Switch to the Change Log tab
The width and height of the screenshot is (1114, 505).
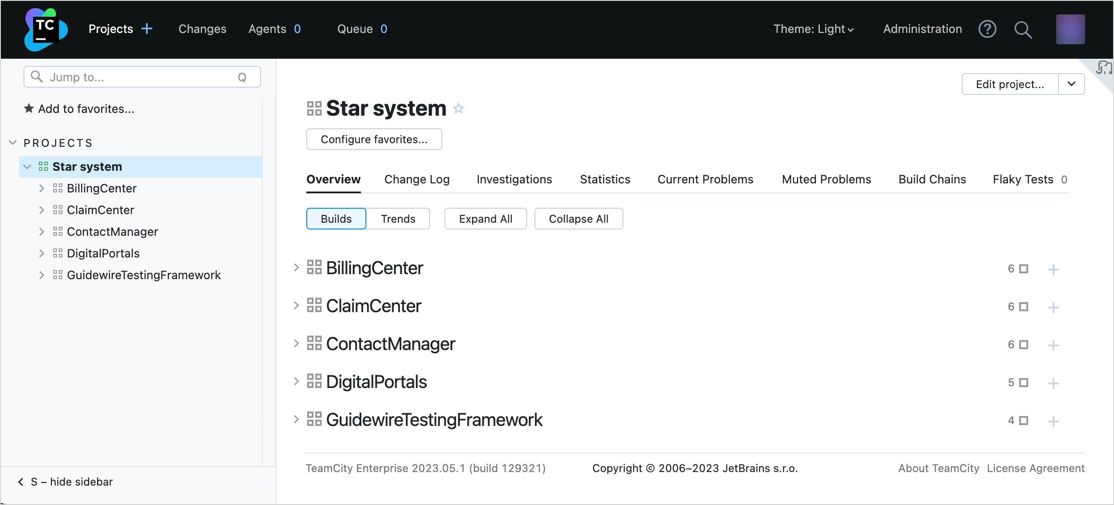(416, 179)
